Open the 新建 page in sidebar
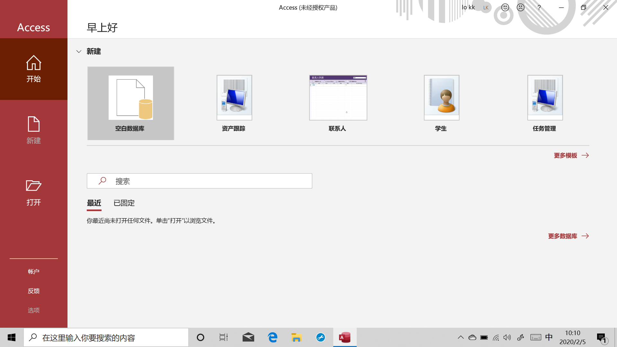 34,130
